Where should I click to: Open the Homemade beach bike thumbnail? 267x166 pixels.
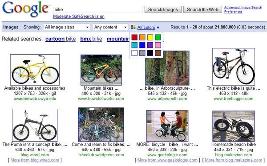234,126
